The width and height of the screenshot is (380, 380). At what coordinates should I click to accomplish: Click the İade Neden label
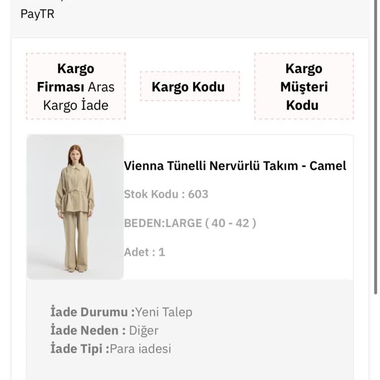click(88, 331)
